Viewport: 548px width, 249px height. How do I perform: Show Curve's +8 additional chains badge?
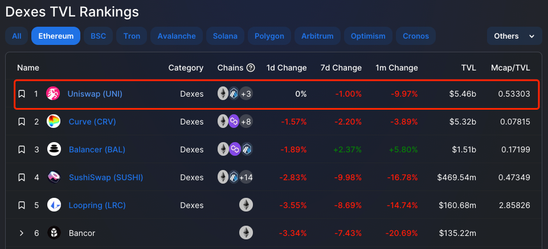coord(246,122)
